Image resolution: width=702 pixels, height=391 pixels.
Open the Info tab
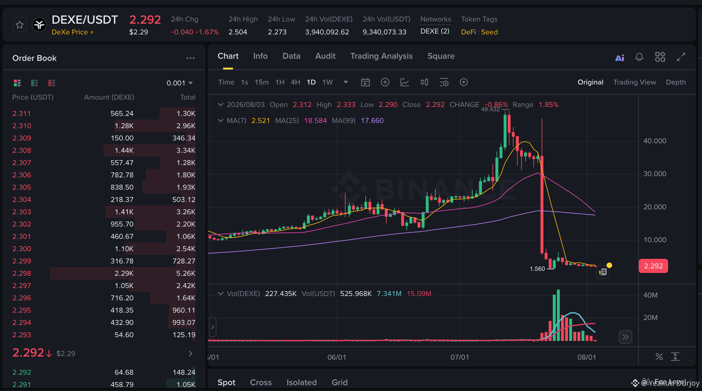(x=260, y=56)
